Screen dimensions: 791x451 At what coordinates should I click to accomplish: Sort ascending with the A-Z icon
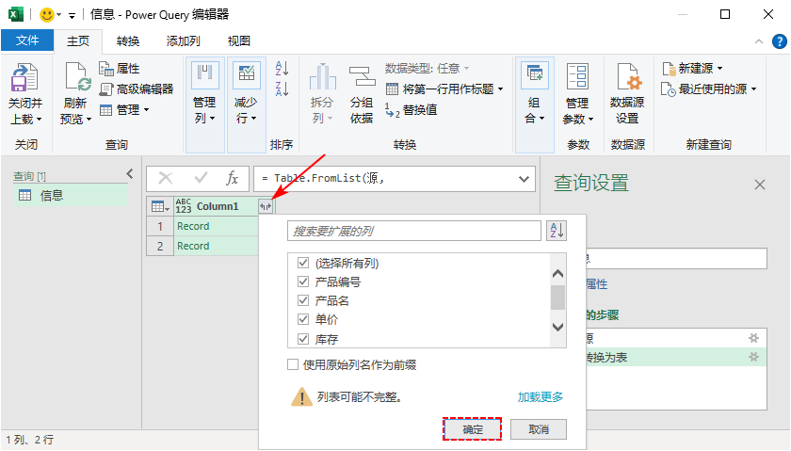click(x=282, y=68)
